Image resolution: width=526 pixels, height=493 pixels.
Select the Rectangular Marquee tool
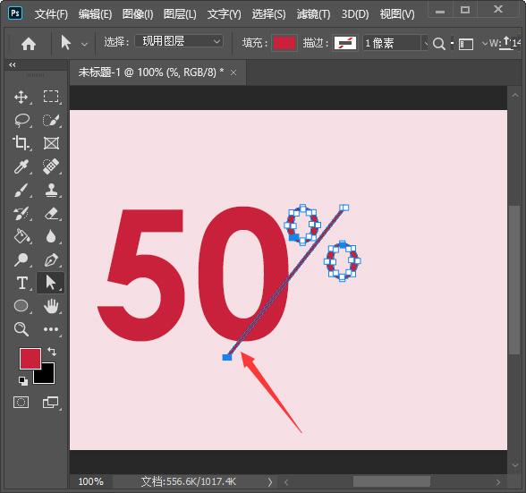pos(51,97)
